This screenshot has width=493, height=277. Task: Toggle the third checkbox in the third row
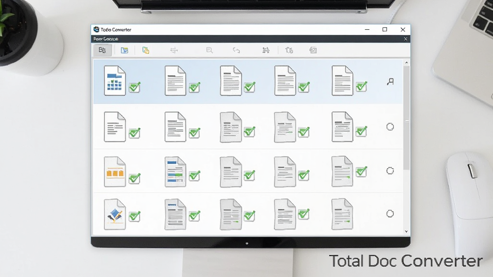[x=249, y=175]
